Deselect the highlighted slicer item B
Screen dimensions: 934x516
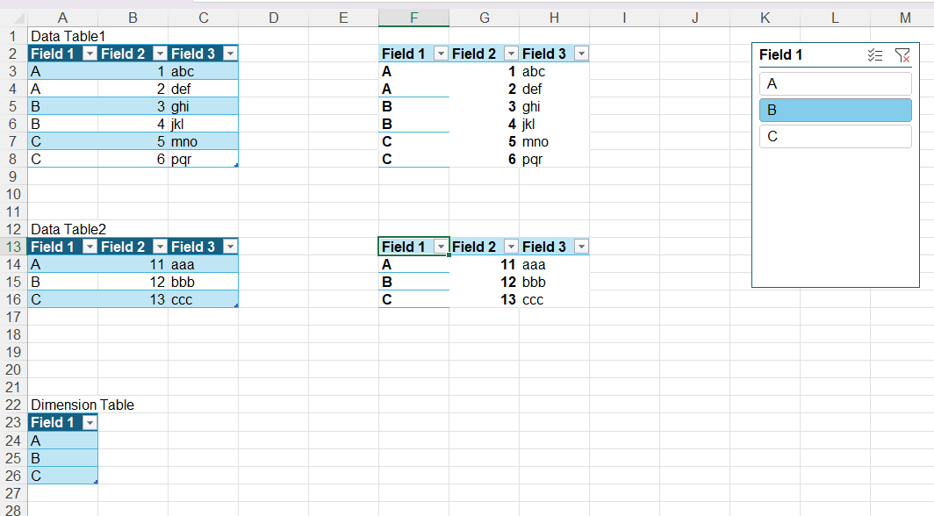tap(835, 110)
